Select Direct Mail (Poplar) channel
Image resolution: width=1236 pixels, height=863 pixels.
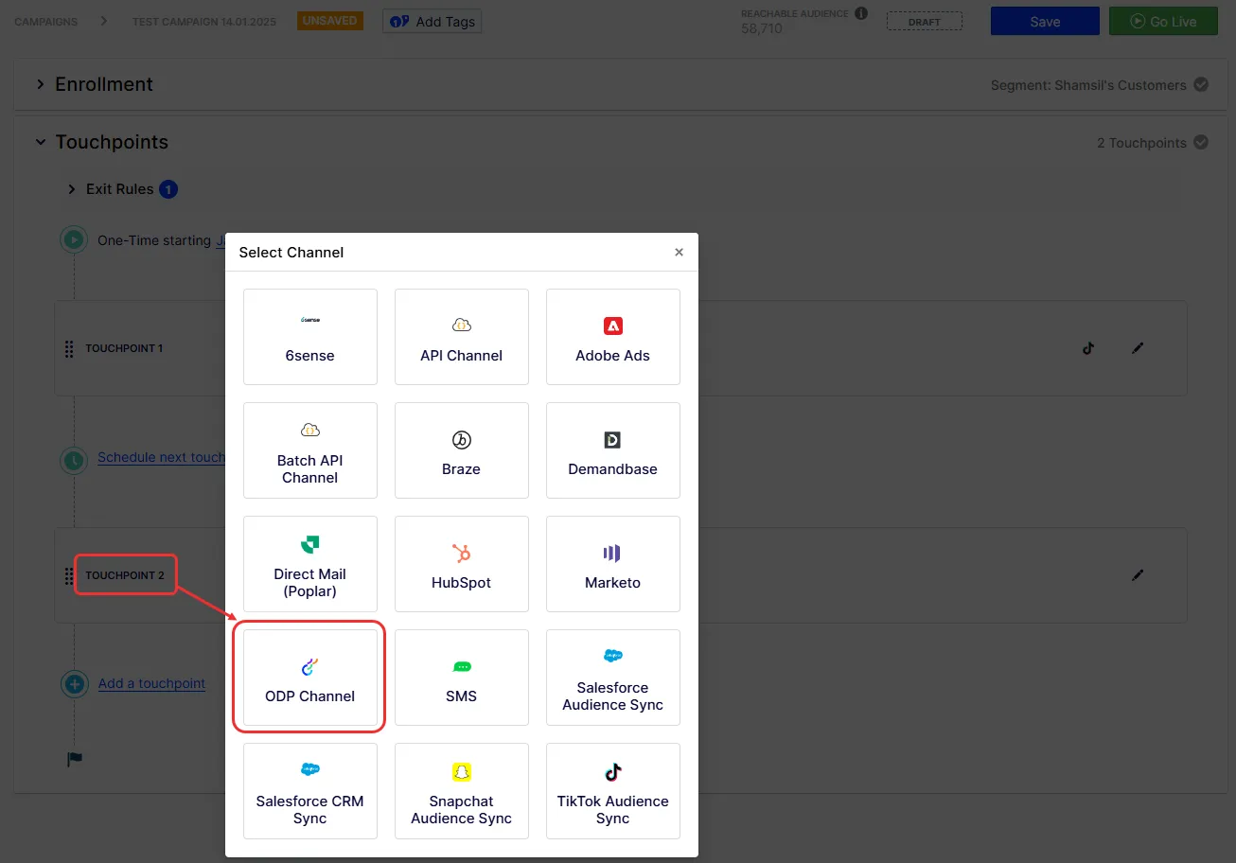click(310, 564)
